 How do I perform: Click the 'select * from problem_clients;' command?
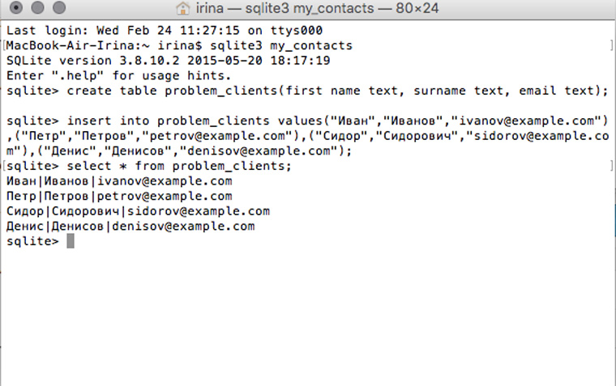pyautogui.click(x=178, y=165)
